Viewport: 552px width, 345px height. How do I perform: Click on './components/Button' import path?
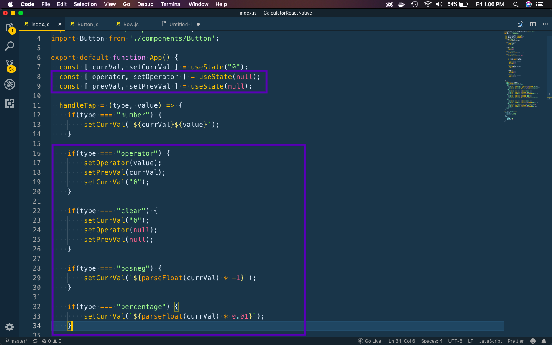(x=172, y=38)
